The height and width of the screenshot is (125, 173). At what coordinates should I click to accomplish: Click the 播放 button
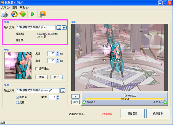click(x=42, y=77)
